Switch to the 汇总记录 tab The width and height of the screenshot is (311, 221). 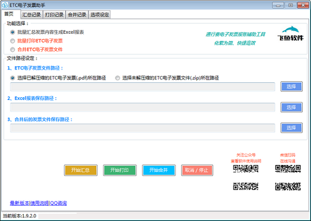click(x=32, y=15)
